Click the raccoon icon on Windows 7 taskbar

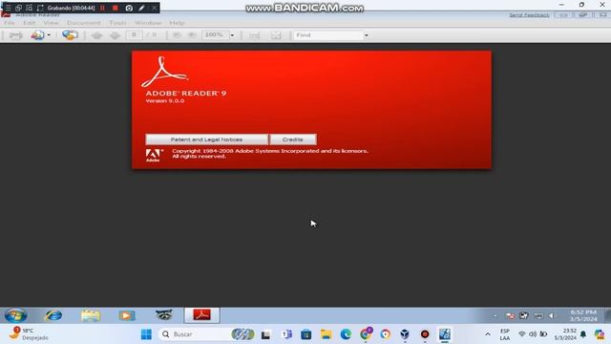(x=163, y=314)
